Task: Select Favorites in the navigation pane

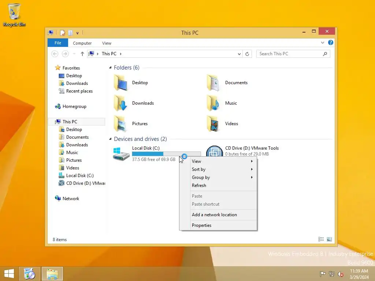Action: tap(71, 68)
